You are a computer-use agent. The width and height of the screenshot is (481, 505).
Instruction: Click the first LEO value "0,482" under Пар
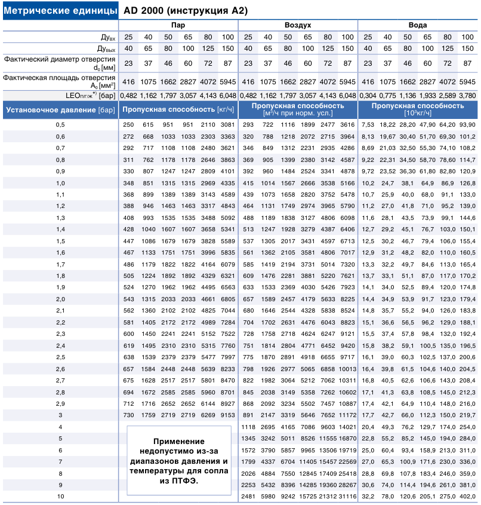tap(128, 96)
